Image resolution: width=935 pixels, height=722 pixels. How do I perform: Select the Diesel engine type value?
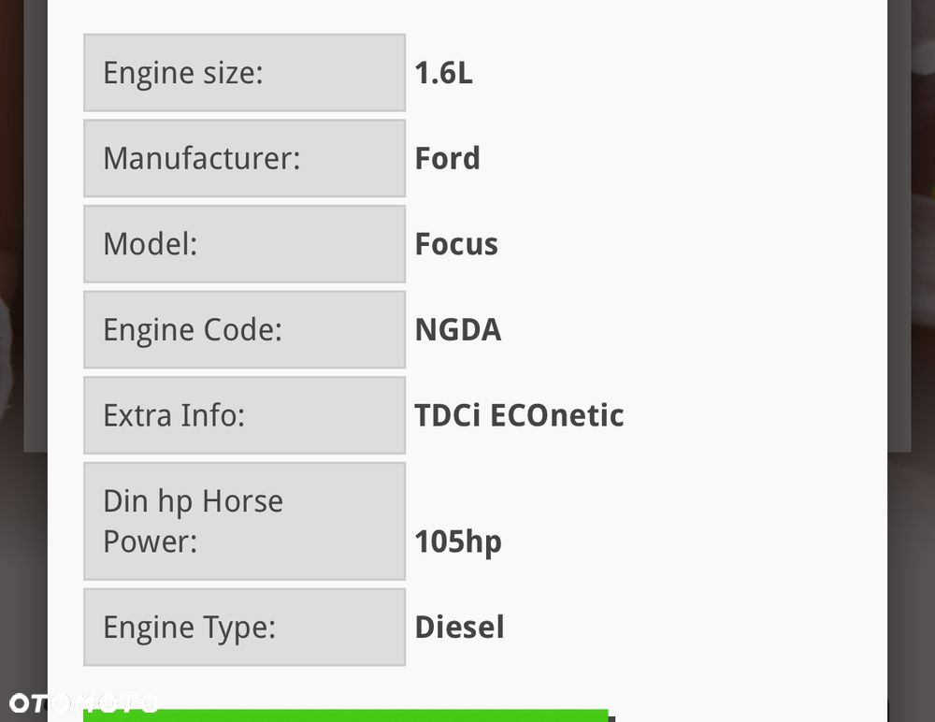point(459,627)
